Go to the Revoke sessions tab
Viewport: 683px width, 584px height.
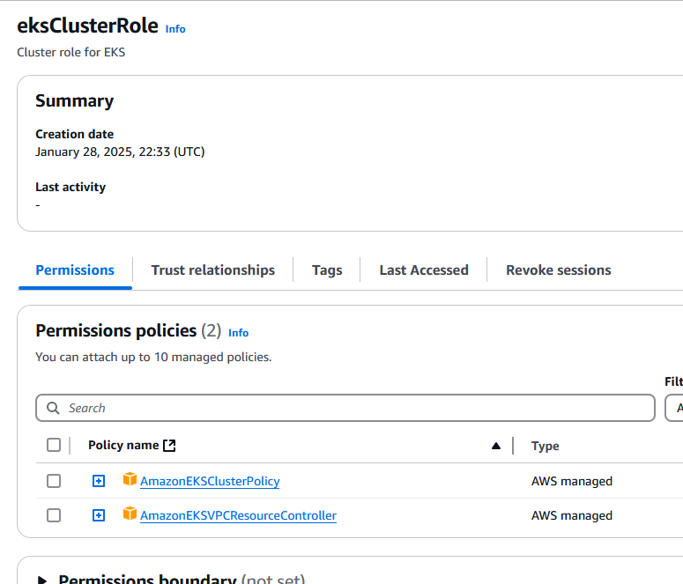tap(558, 270)
